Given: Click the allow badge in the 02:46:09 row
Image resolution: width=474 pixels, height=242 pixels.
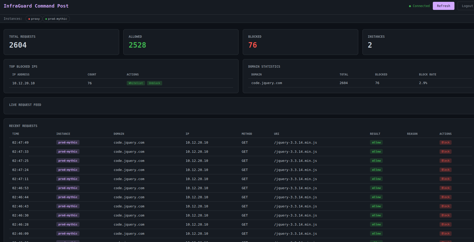Looking at the screenshot, I should 376,234.
